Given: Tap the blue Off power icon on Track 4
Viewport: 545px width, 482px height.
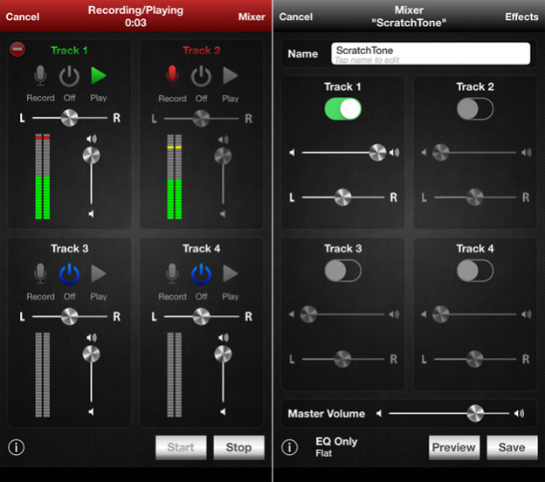Looking at the screenshot, I should 201,274.
